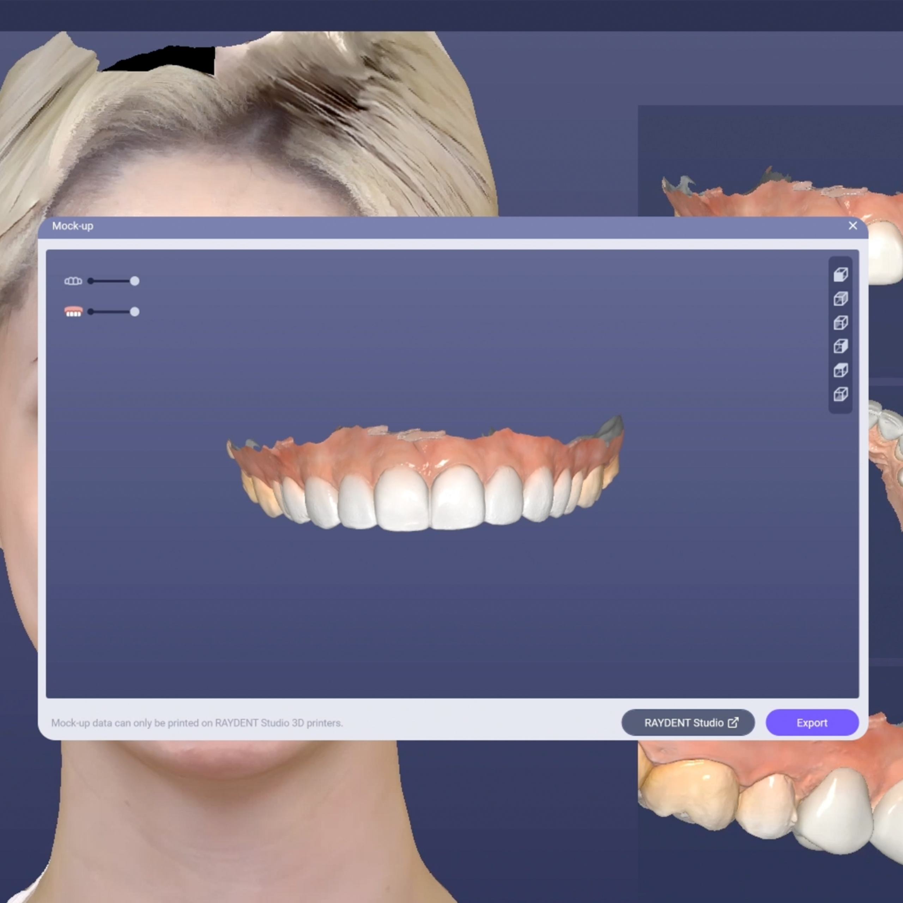This screenshot has height=903, width=903.
Task: Set teeth outline slider to minimum endpoint
Action: (91, 281)
